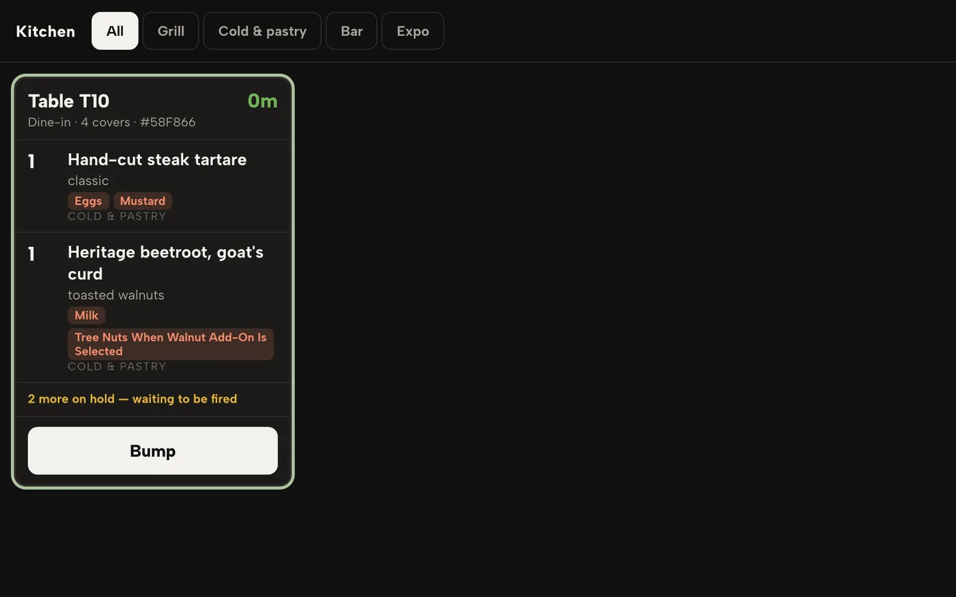Click the Table T10 heading

coord(68,101)
